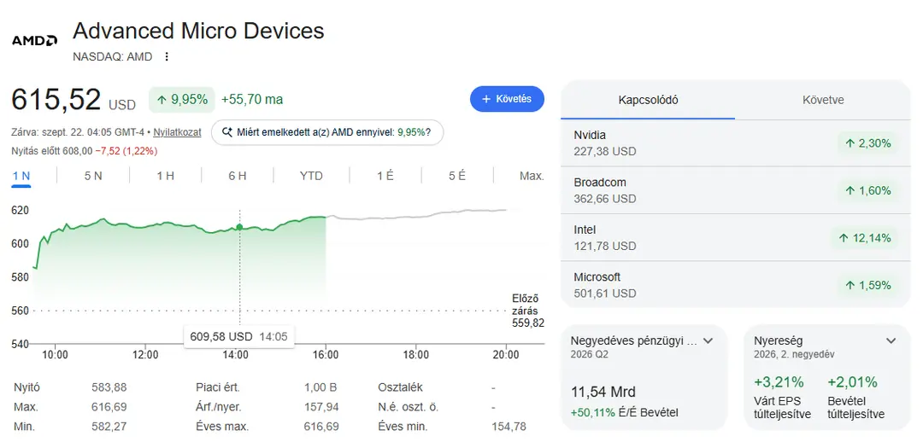Screen dimensions: 923x442
Task: Click the Max. value 616,69
Action: (109, 407)
